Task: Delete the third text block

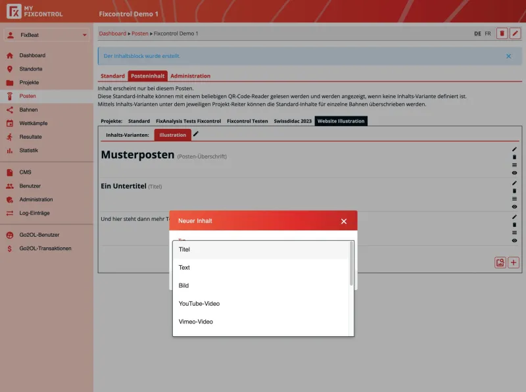Action: [514, 225]
